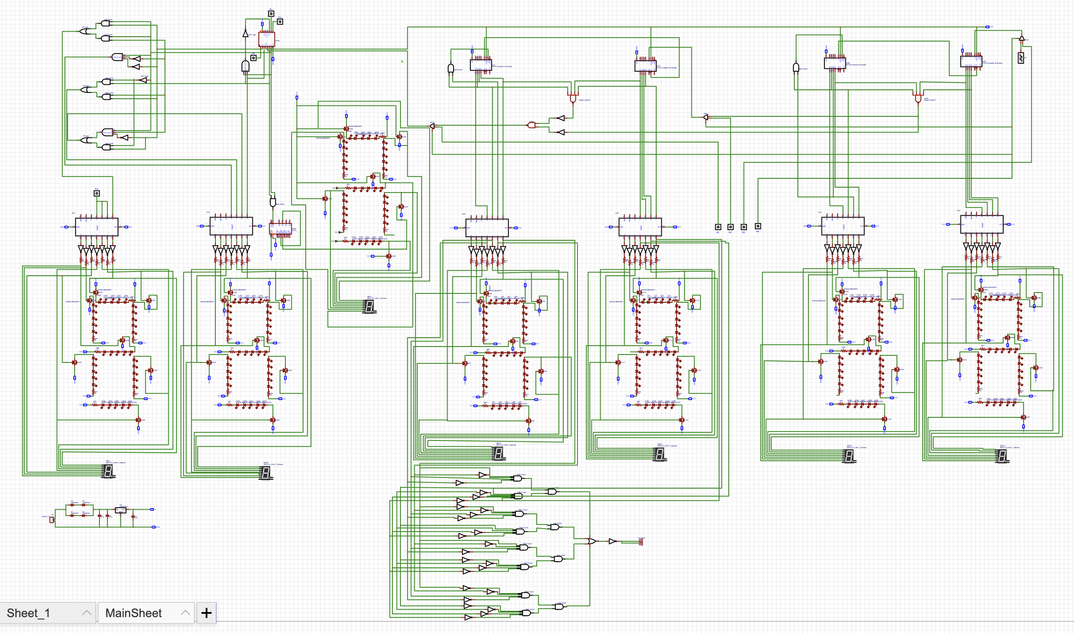This screenshot has height=634, width=1074.
Task: Select the NAND 4 INPUT gate labeled U379
Action: pos(918,99)
